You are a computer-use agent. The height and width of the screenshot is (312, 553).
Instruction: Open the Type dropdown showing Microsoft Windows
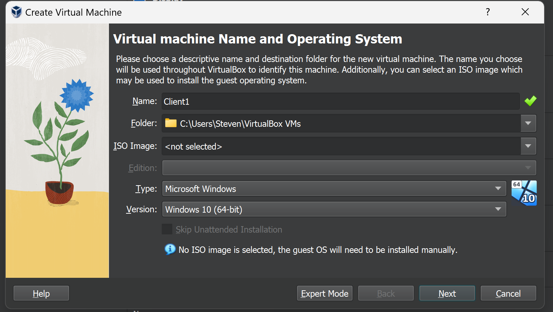334,189
